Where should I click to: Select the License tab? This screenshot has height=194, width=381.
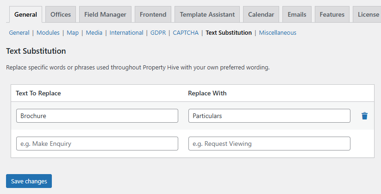367,14
